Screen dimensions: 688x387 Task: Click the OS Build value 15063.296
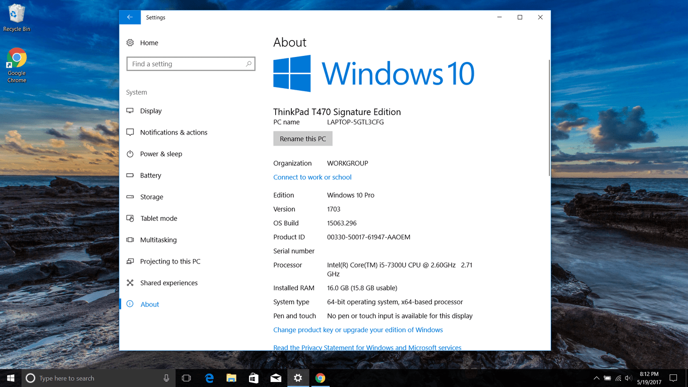[342, 223]
